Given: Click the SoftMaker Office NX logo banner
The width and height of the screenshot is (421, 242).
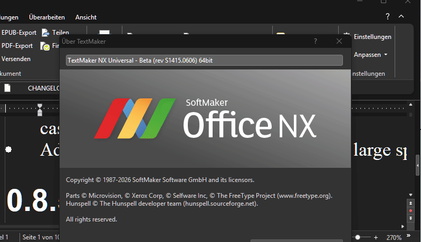Looking at the screenshot, I should click(x=205, y=118).
